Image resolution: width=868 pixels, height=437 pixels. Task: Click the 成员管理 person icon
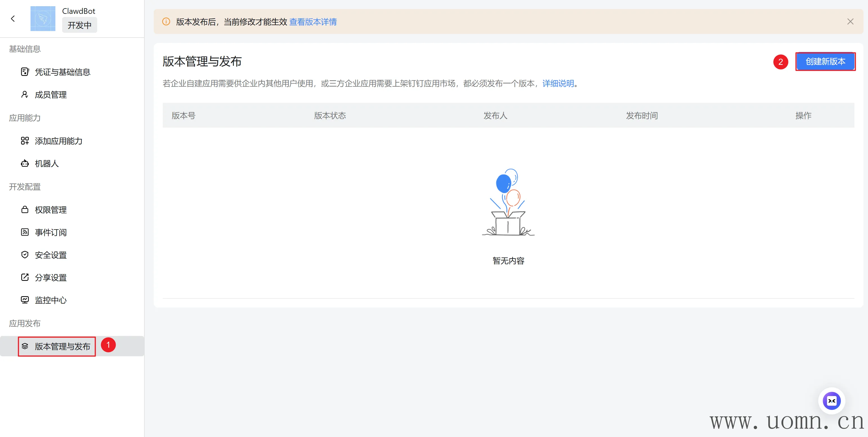tap(25, 95)
